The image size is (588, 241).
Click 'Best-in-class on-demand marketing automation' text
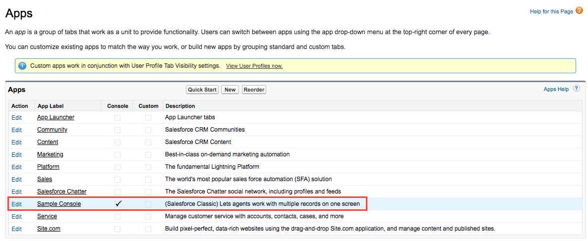[x=227, y=154]
